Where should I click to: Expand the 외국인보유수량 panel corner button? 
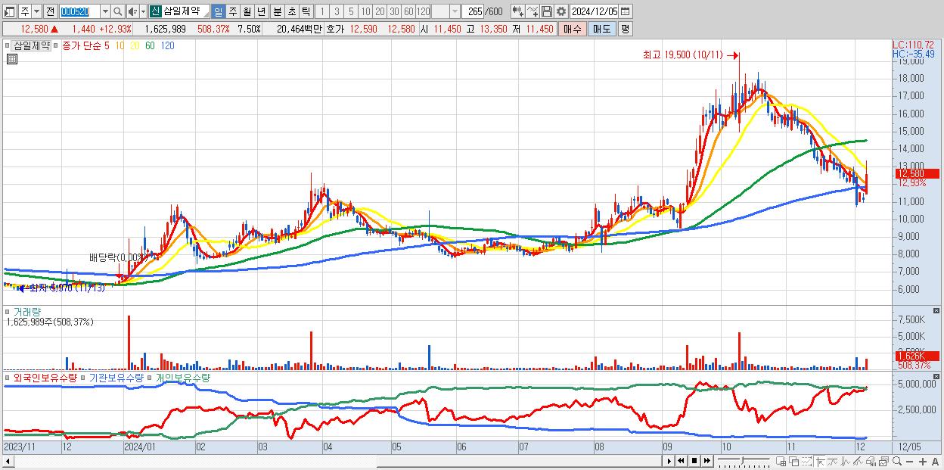click(x=937, y=377)
